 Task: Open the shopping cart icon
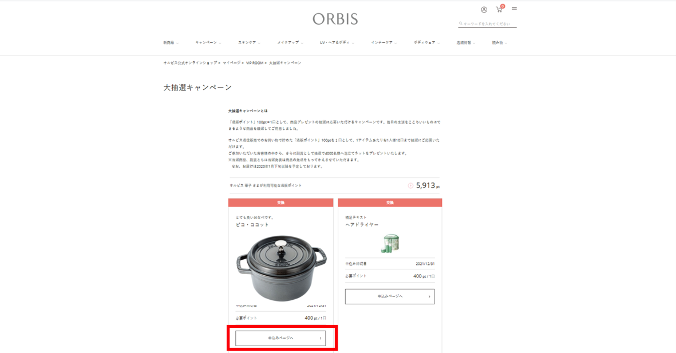click(x=499, y=9)
